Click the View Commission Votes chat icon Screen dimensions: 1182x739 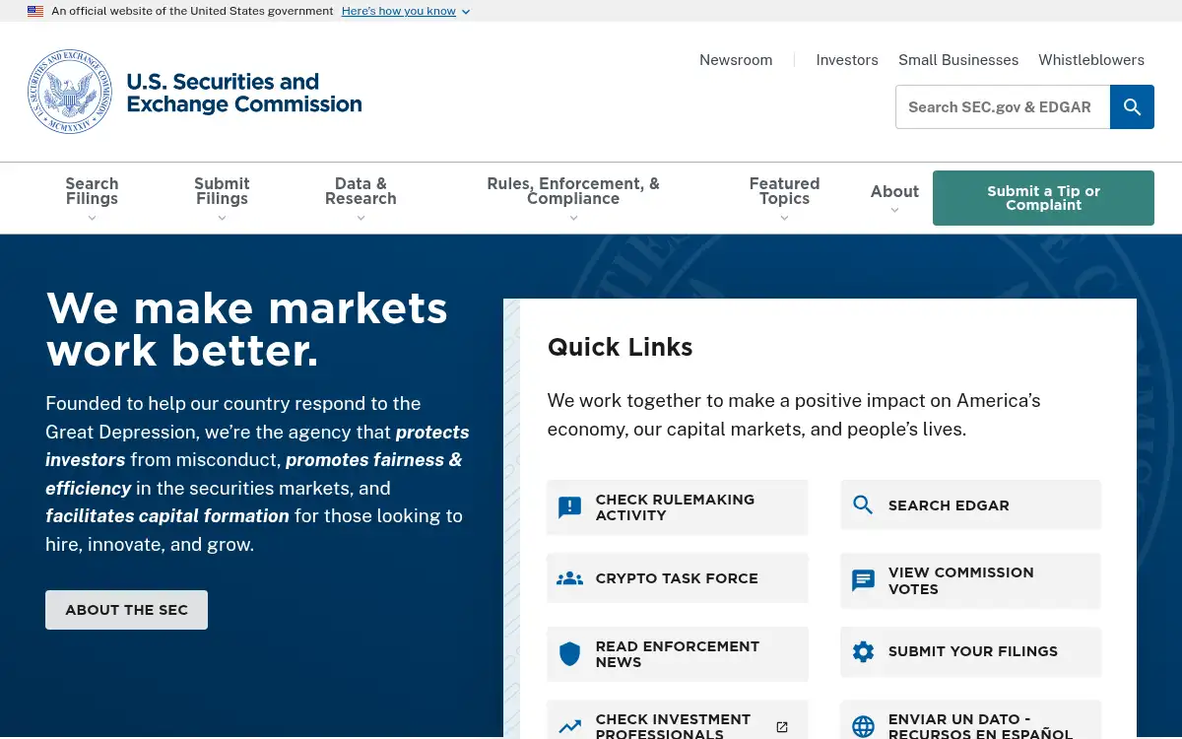[x=863, y=580]
